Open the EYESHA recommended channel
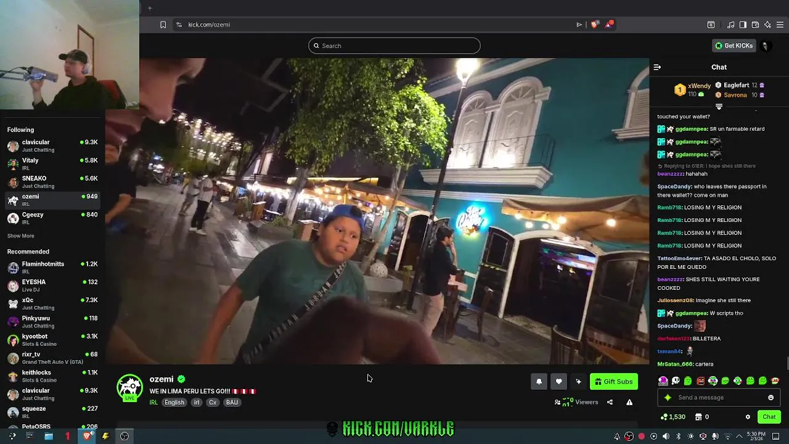 coord(52,286)
